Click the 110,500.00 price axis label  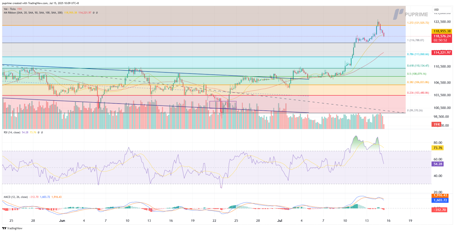[442, 67]
